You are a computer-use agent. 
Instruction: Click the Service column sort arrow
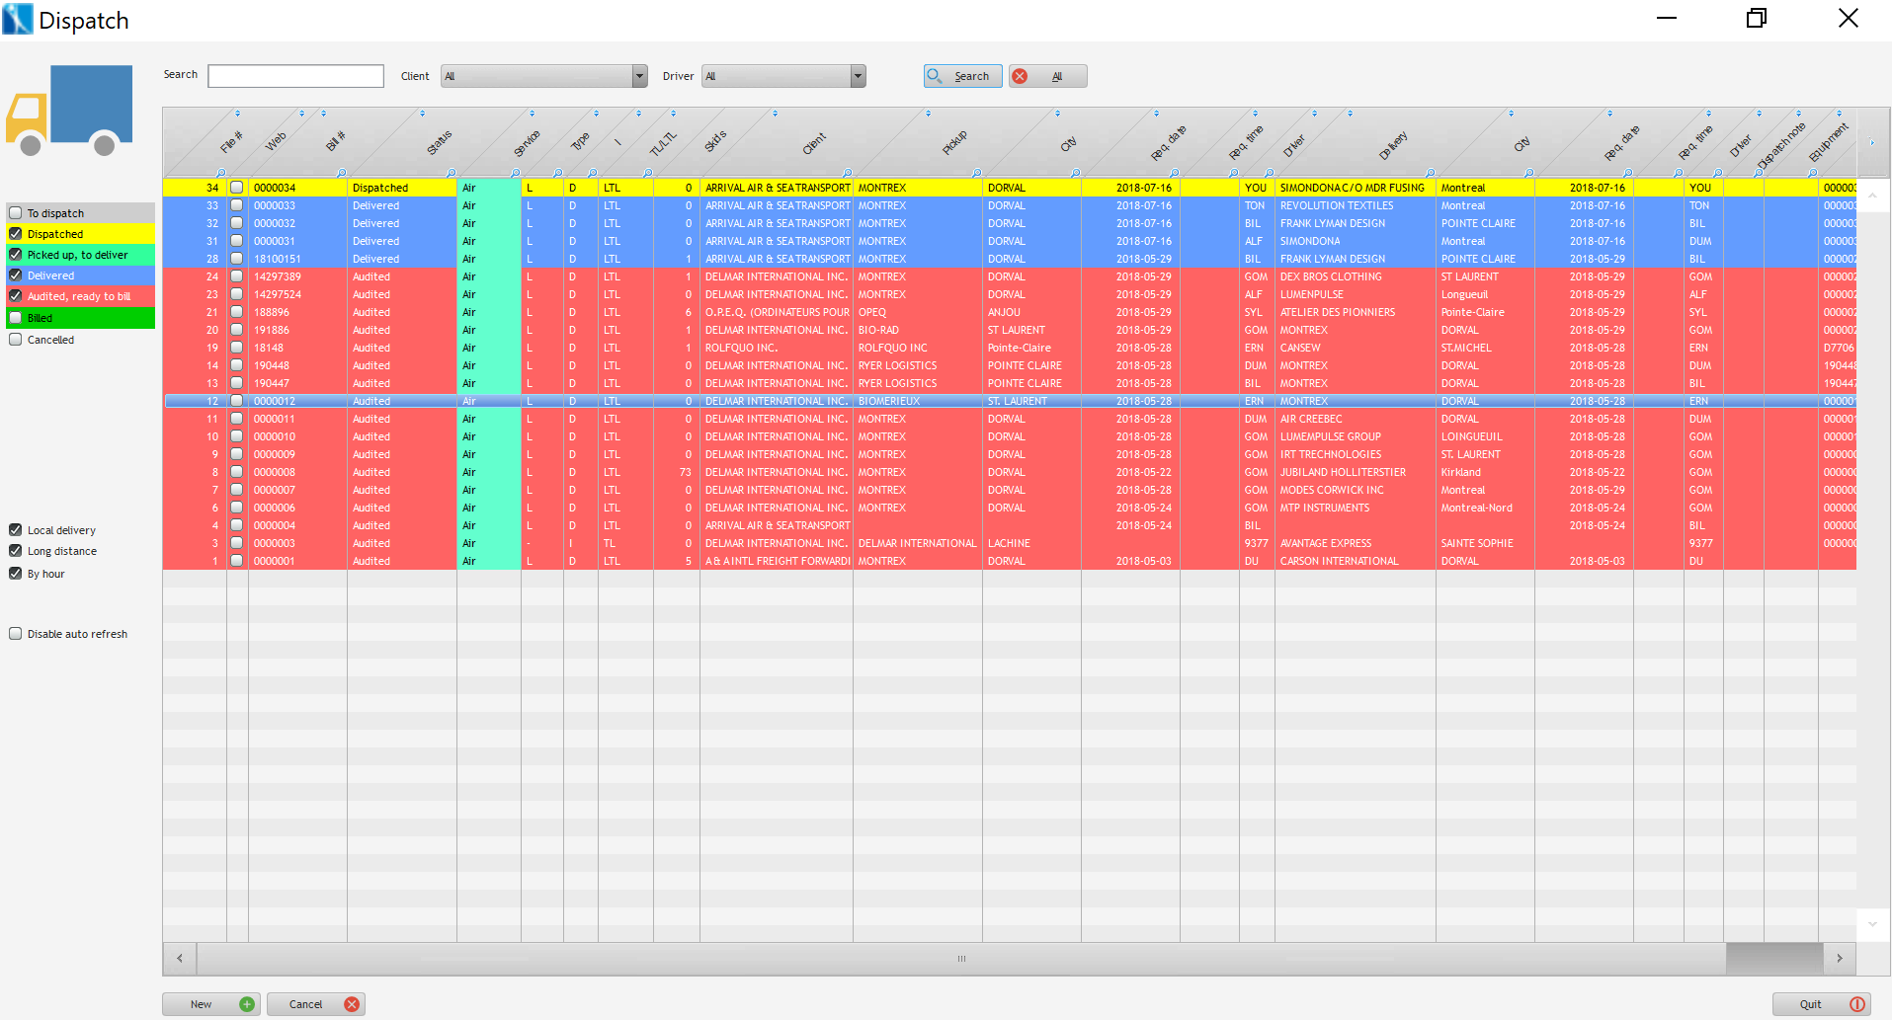coord(533,114)
